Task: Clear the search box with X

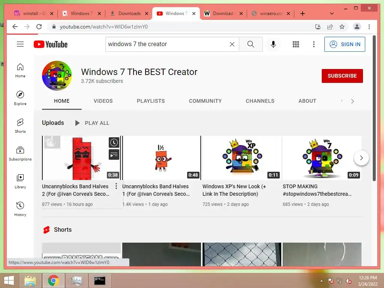Action: (232, 44)
